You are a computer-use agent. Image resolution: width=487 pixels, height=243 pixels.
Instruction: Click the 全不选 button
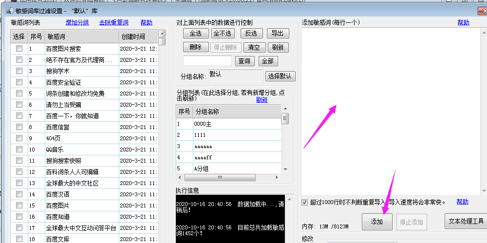tap(223, 33)
